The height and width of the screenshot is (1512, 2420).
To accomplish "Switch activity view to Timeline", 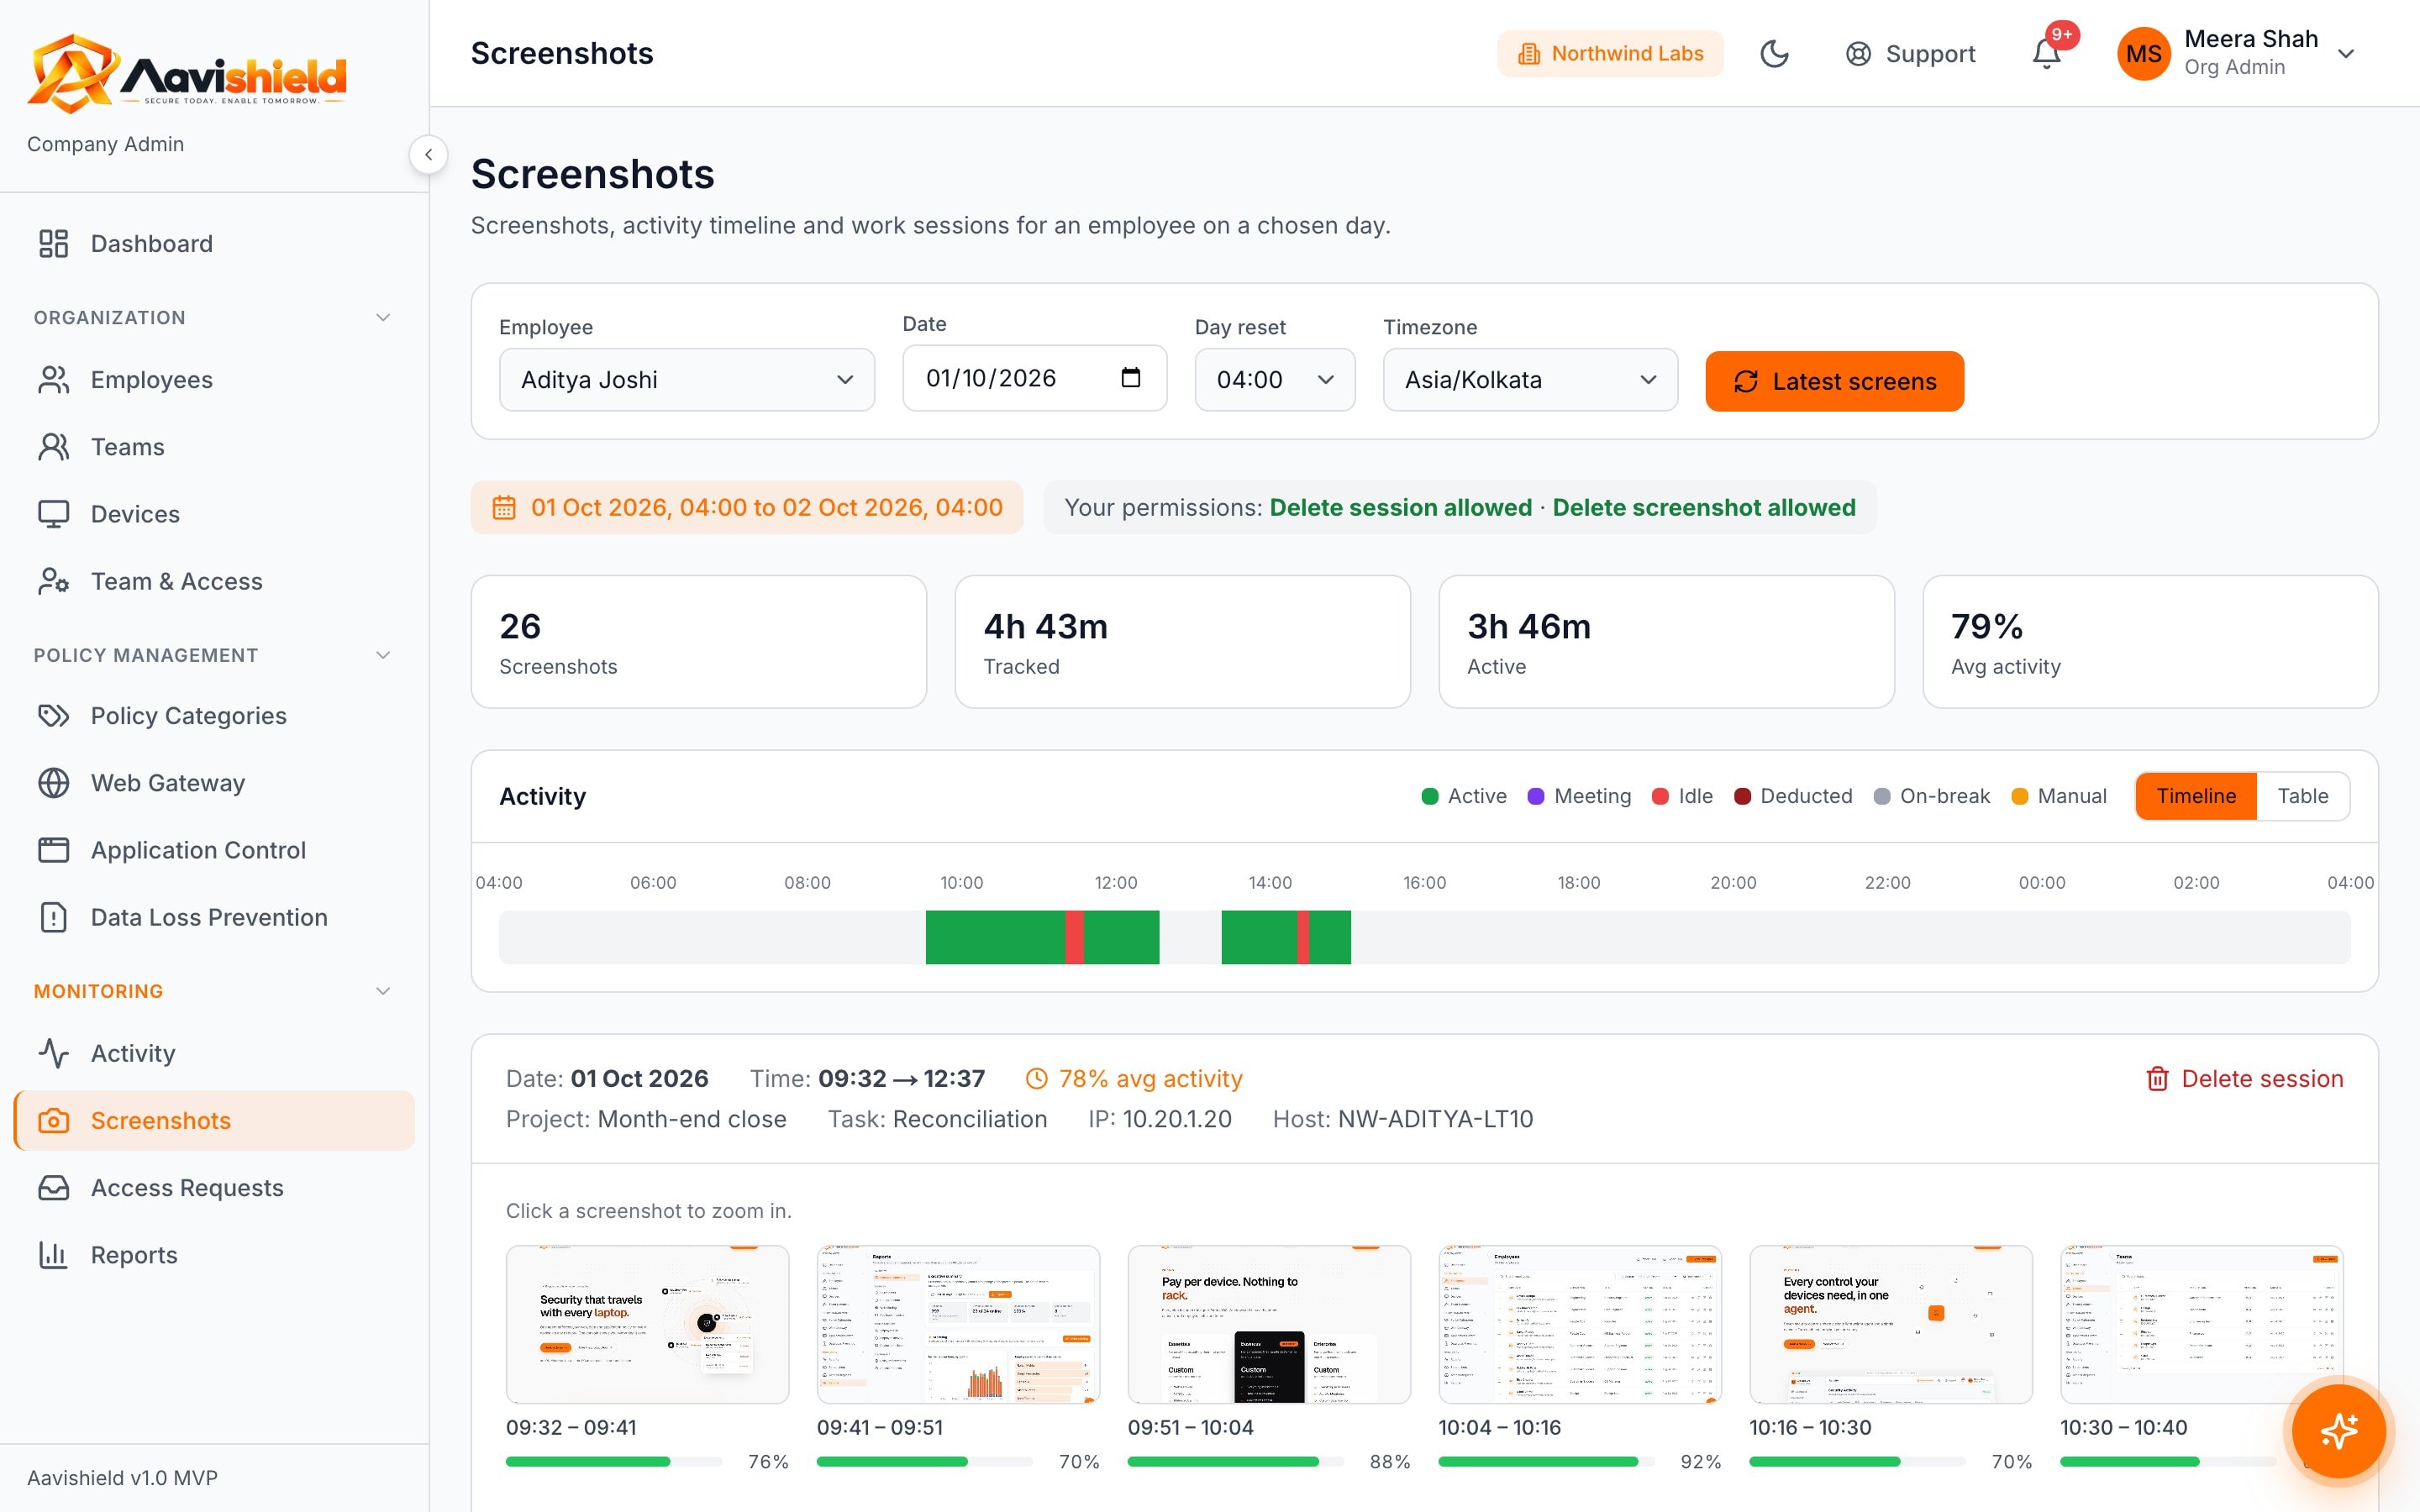I will click(2196, 796).
